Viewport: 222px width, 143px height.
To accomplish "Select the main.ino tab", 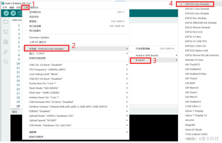I will (x=17, y=20).
